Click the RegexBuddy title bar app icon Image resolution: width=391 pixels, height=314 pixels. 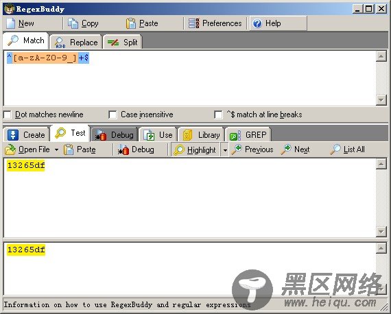(x=9, y=9)
